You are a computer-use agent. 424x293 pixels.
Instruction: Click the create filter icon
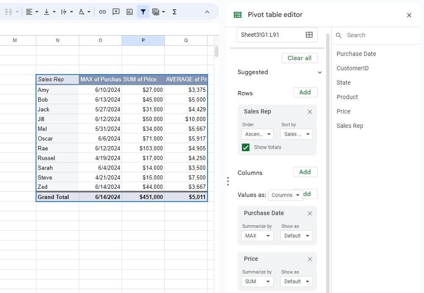[143, 11]
